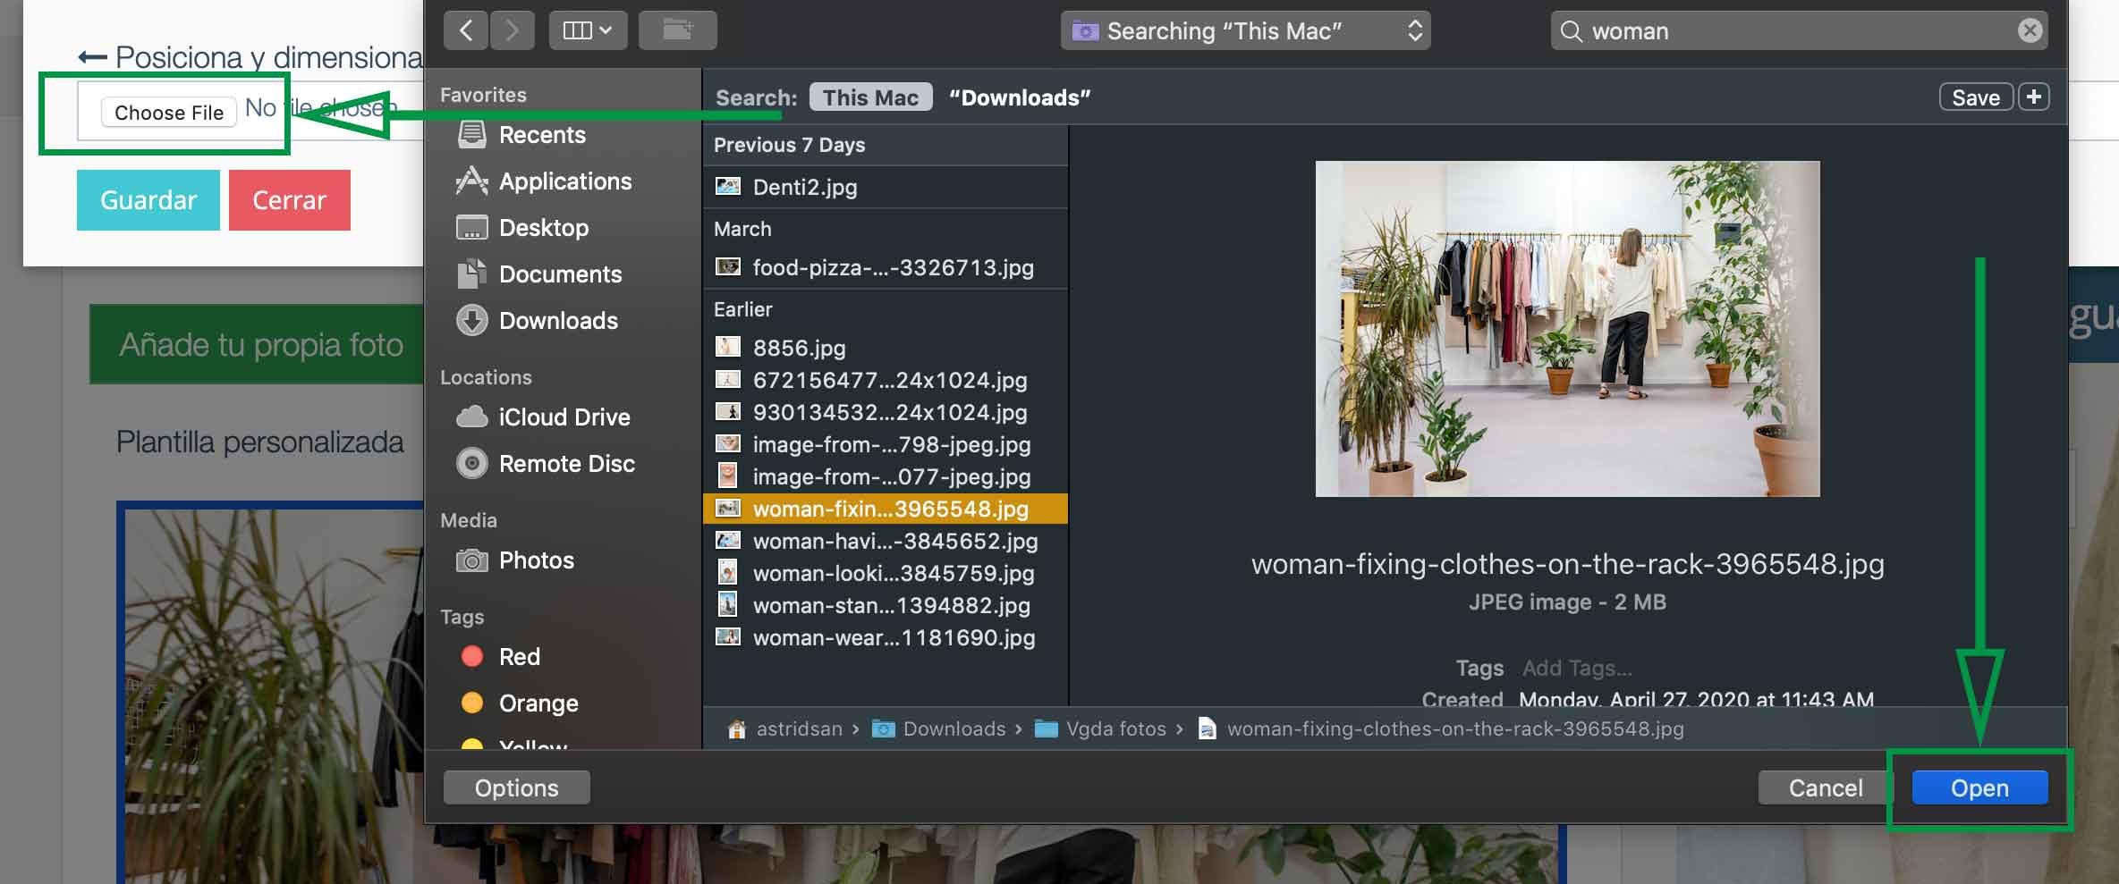Select the woman-stan 1394882.jpg file

886,605
